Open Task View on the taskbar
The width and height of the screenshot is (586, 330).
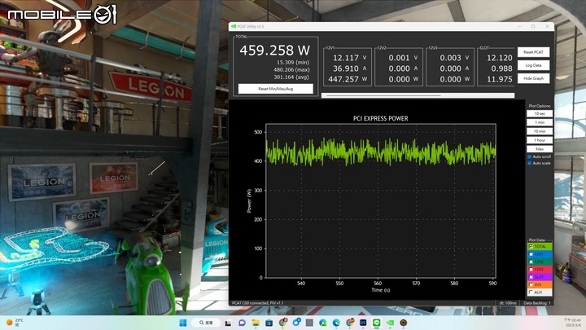(228, 323)
